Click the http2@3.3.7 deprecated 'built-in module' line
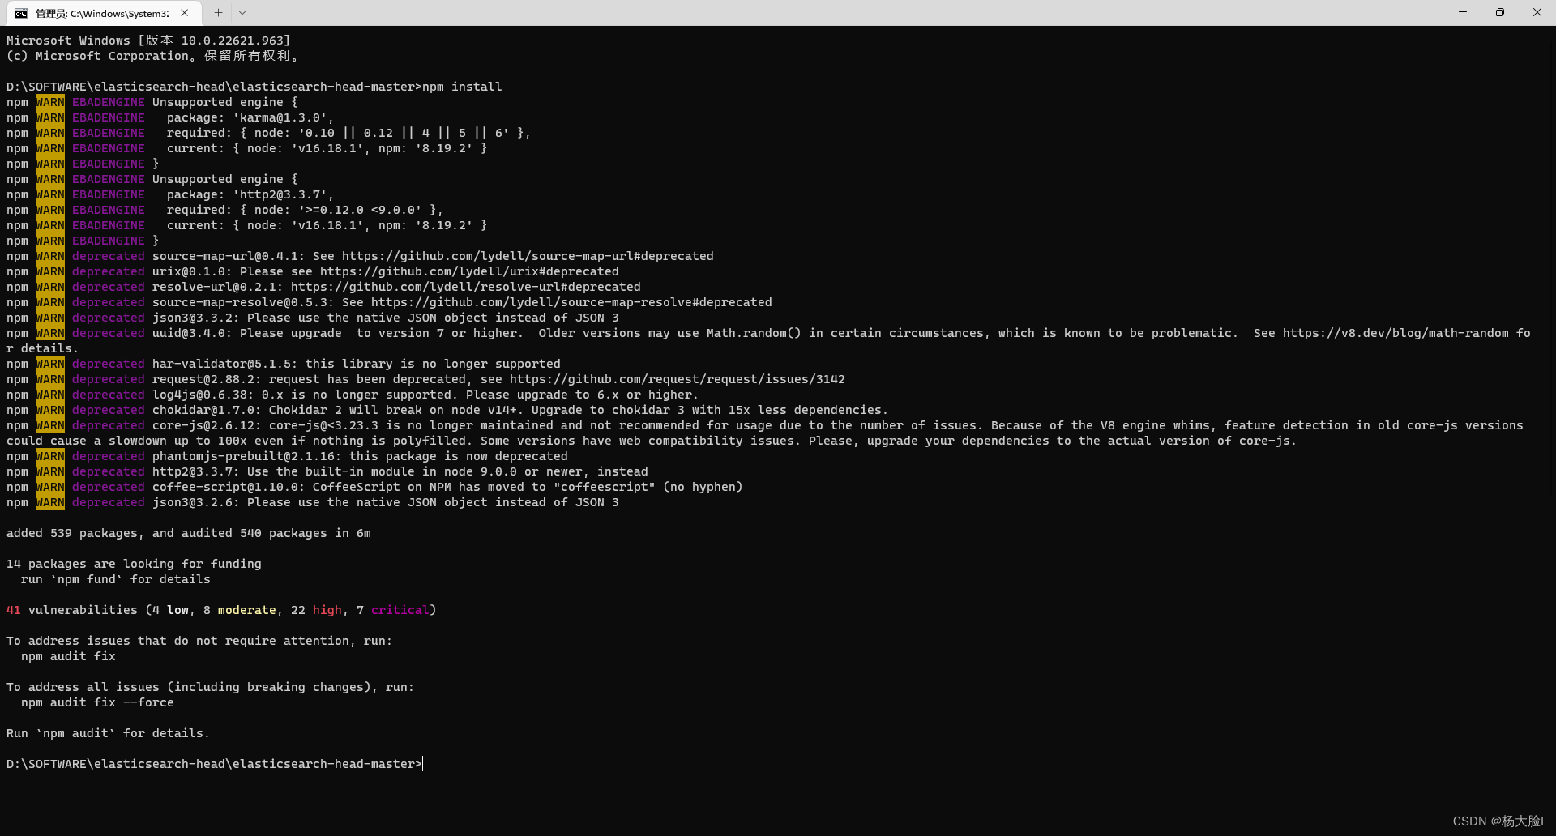 pyautogui.click(x=327, y=471)
